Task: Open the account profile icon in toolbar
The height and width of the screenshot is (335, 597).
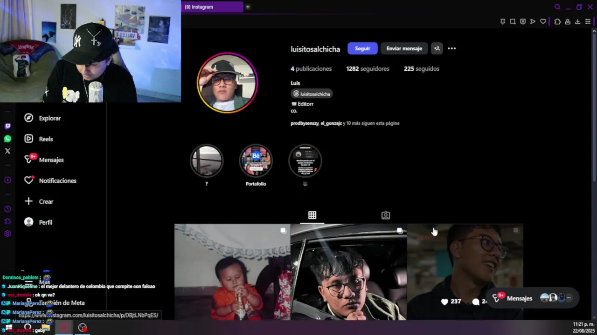Action: click(568, 21)
